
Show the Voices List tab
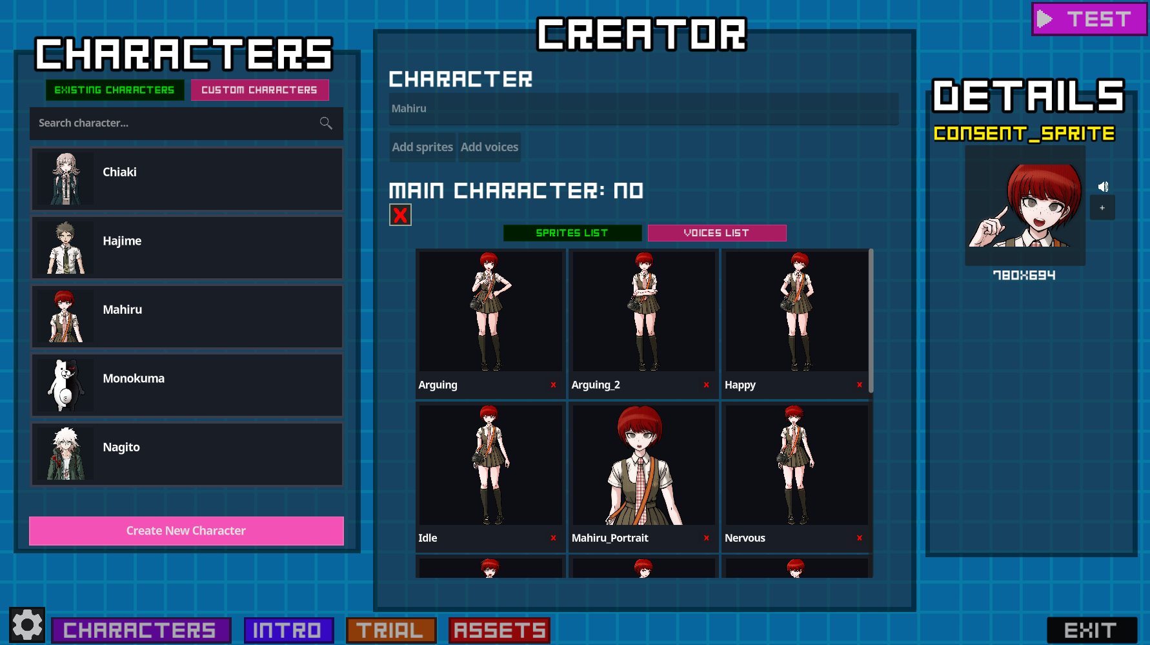716,233
